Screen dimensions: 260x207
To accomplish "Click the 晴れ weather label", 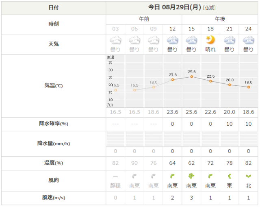I will tap(210, 50).
